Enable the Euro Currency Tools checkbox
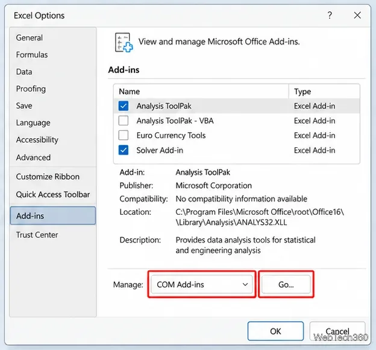376x350 pixels. [x=124, y=135]
